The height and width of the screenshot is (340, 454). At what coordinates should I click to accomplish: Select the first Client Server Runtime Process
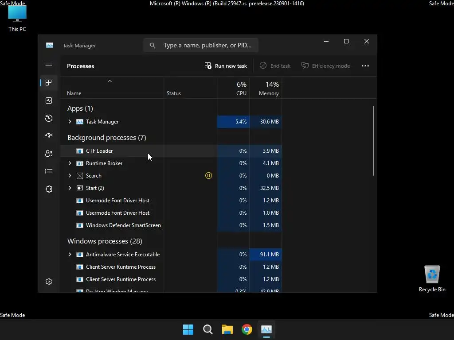[x=121, y=267]
